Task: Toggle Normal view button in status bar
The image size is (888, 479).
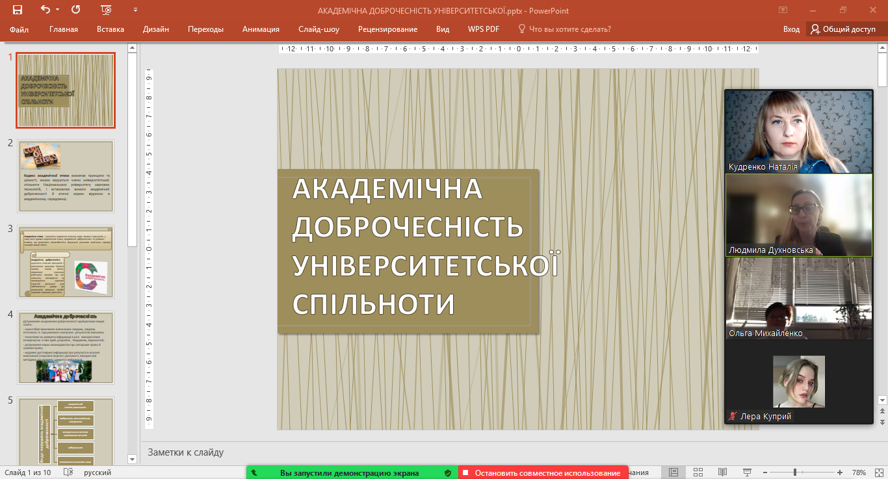Action: 673,473
